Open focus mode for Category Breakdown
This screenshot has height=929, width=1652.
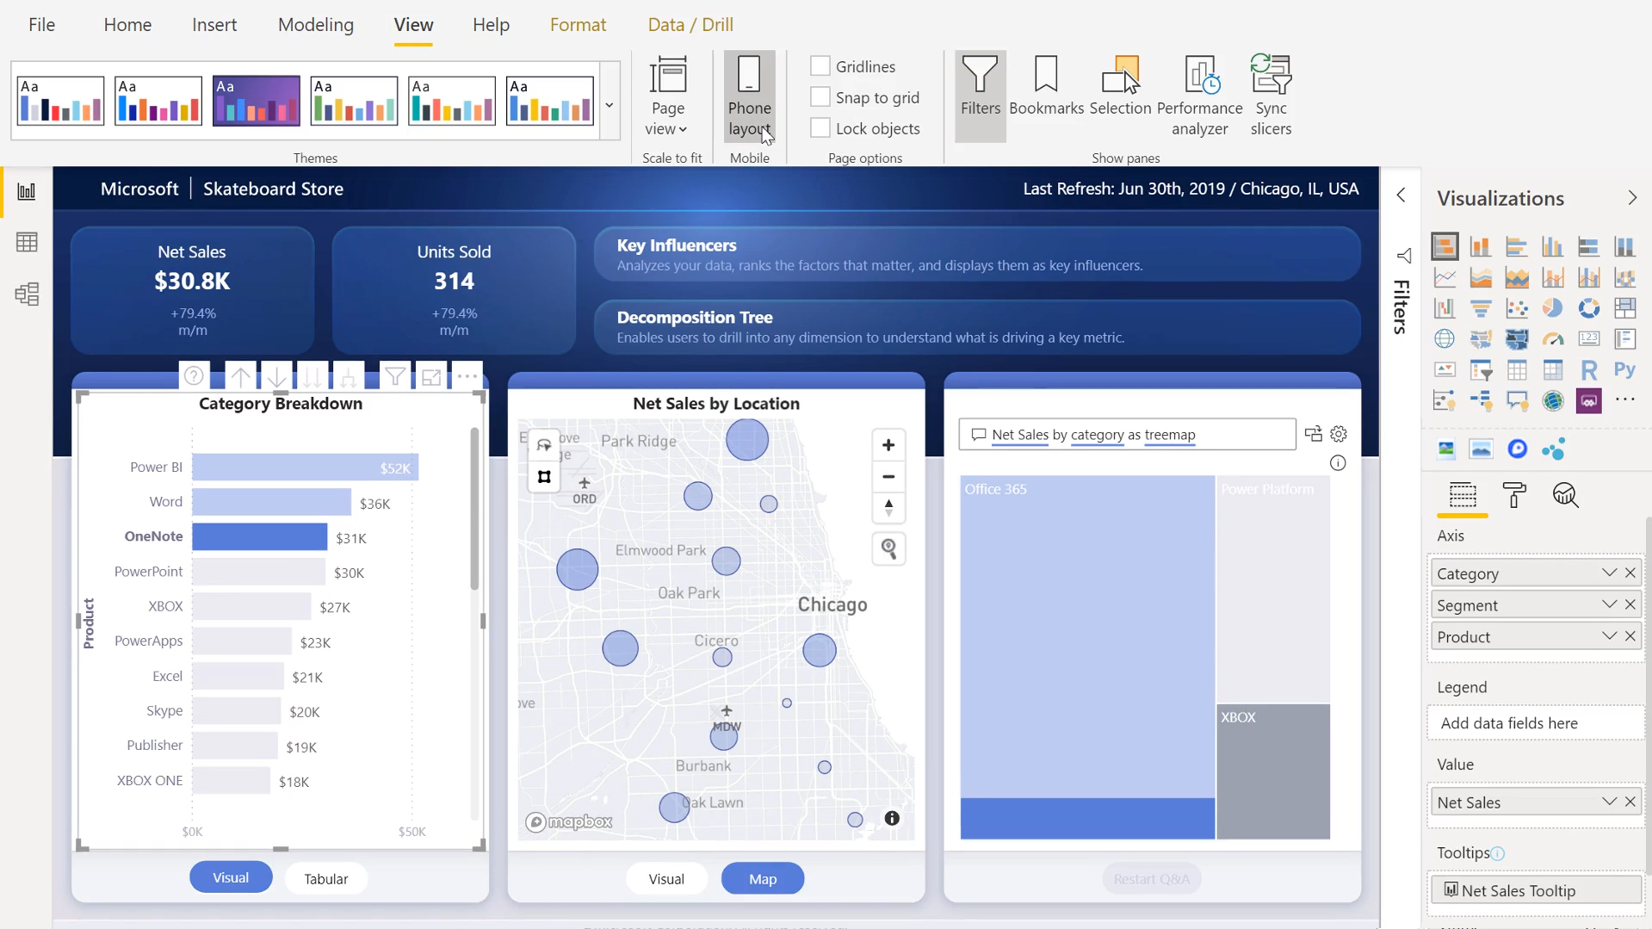pos(431,376)
